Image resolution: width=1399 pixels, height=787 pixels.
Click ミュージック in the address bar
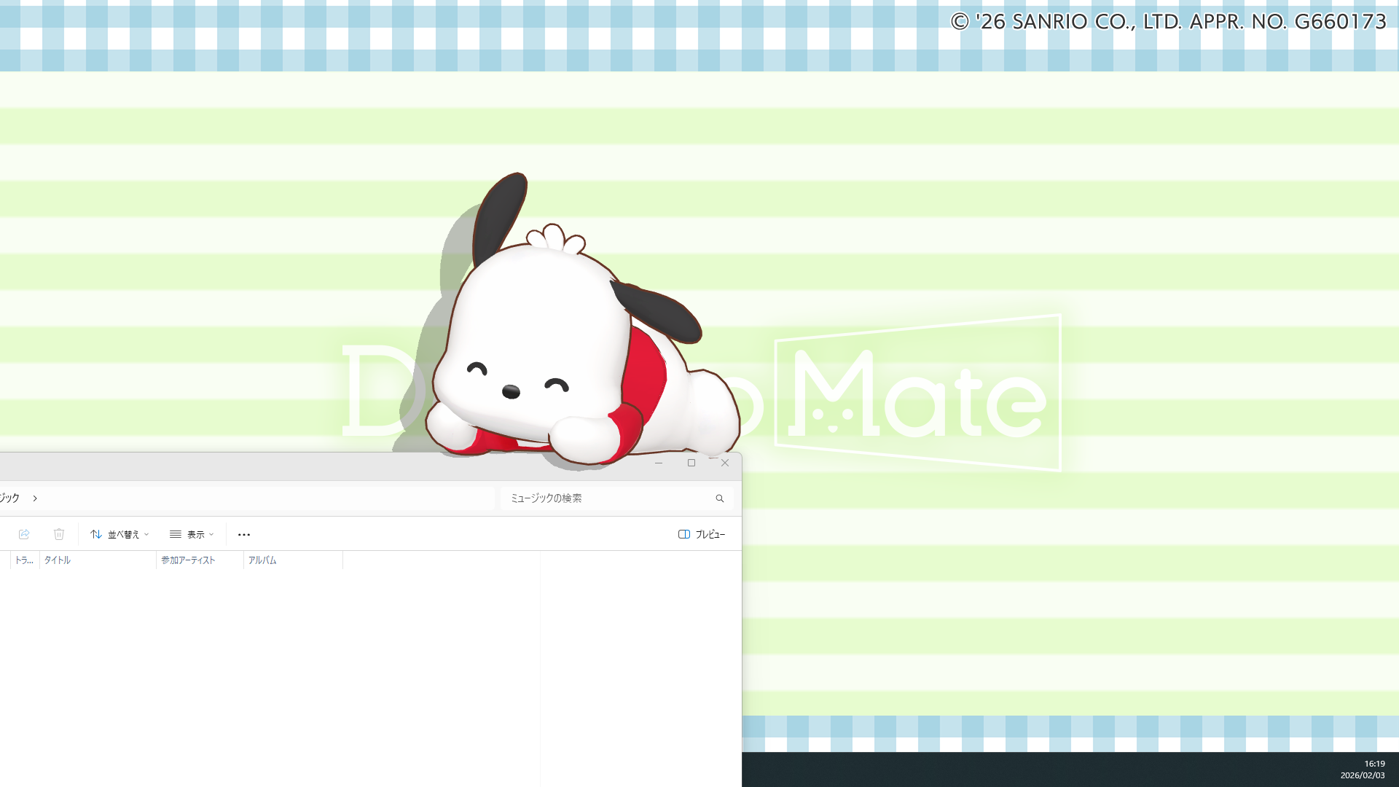[9, 498]
